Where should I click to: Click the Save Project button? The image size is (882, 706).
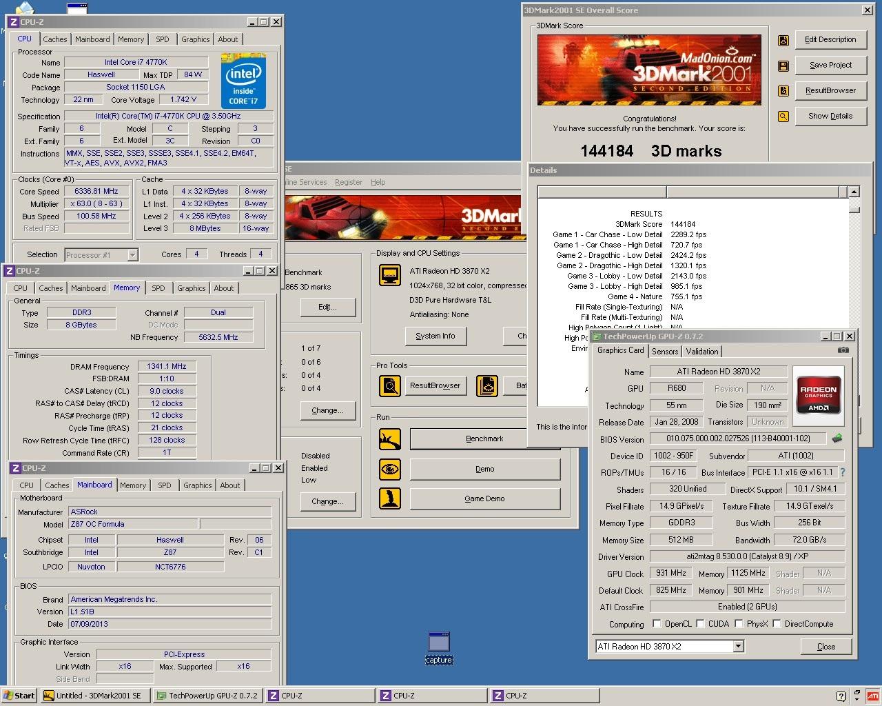pyautogui.click(x=830, y=65)
